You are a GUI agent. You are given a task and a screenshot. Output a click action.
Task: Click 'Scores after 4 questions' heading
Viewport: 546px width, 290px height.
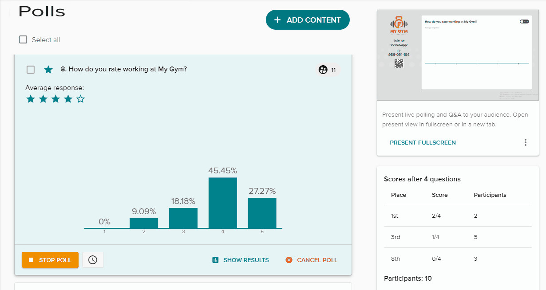(x=422, y=179)
